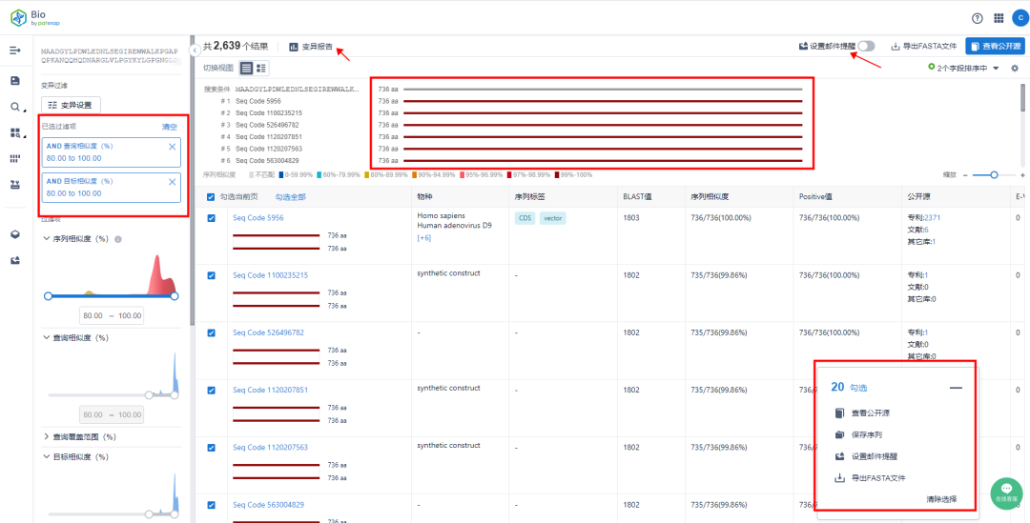Open the help question mark icon
The width and height of the screenshot is (1030, 523).
978,18
